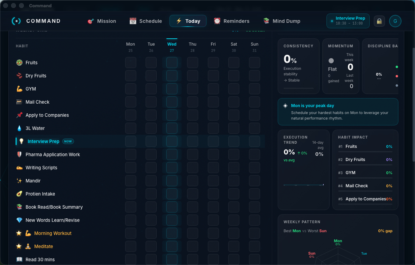Image resolution: width=415 pixels, height=265 pixels.
Task: Click the Mandir sparkles icon
Action: pos(19,181)
